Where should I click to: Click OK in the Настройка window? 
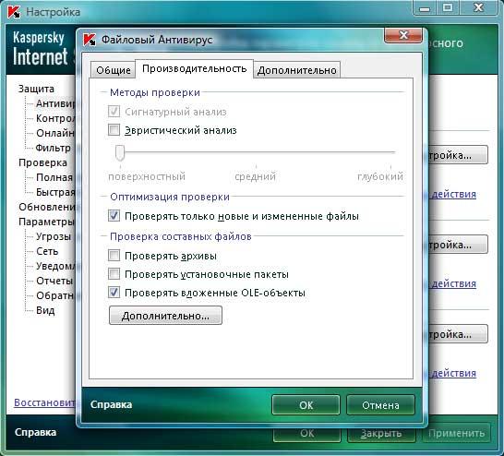307,434
